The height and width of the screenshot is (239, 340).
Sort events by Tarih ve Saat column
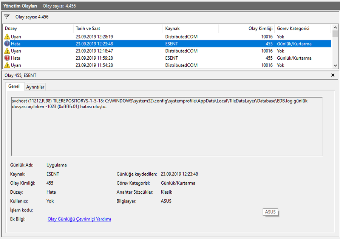point(118,28)
